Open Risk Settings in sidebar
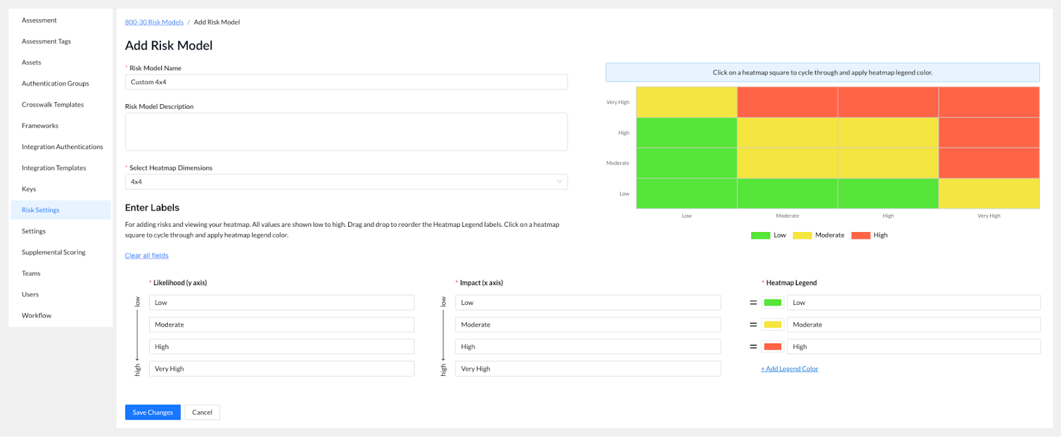Image resolution: width=1061 pixels, height=437 pixels. 40,210
